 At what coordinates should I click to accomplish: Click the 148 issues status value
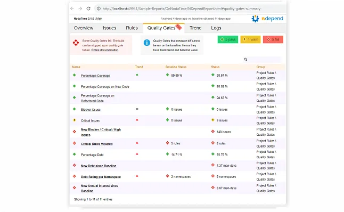[224, 132]
